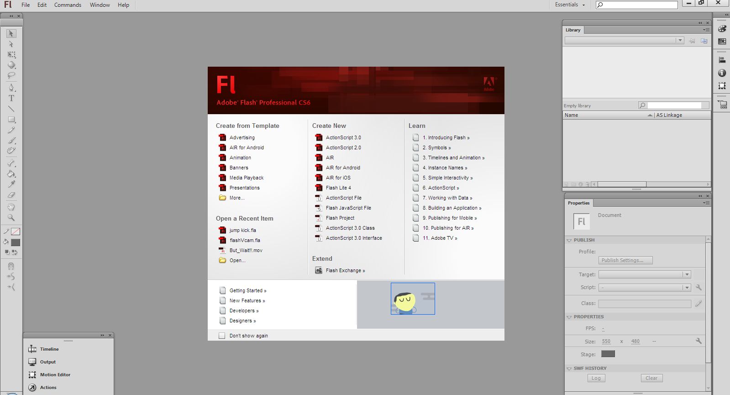Select the Pen tool
Image resolution: width=730 pixels, height=395 pixels.
pyautogui.click(x=11, y=87)
